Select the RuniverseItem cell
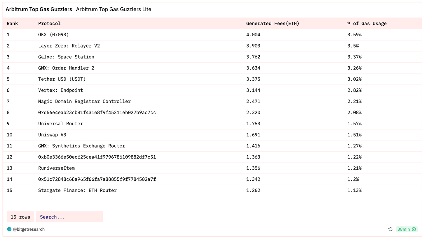 (x=57, y=168)
